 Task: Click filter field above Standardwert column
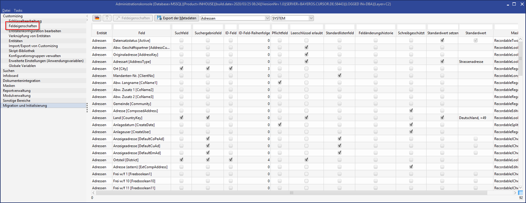(x=476, y=27)
